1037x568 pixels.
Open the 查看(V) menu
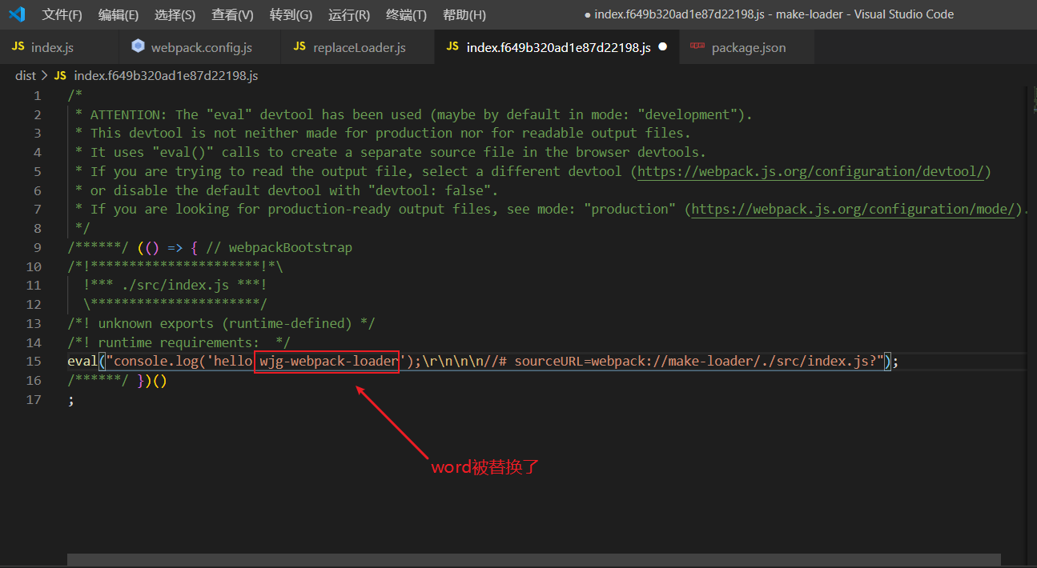pyautogui.click(x=232, y=14)
